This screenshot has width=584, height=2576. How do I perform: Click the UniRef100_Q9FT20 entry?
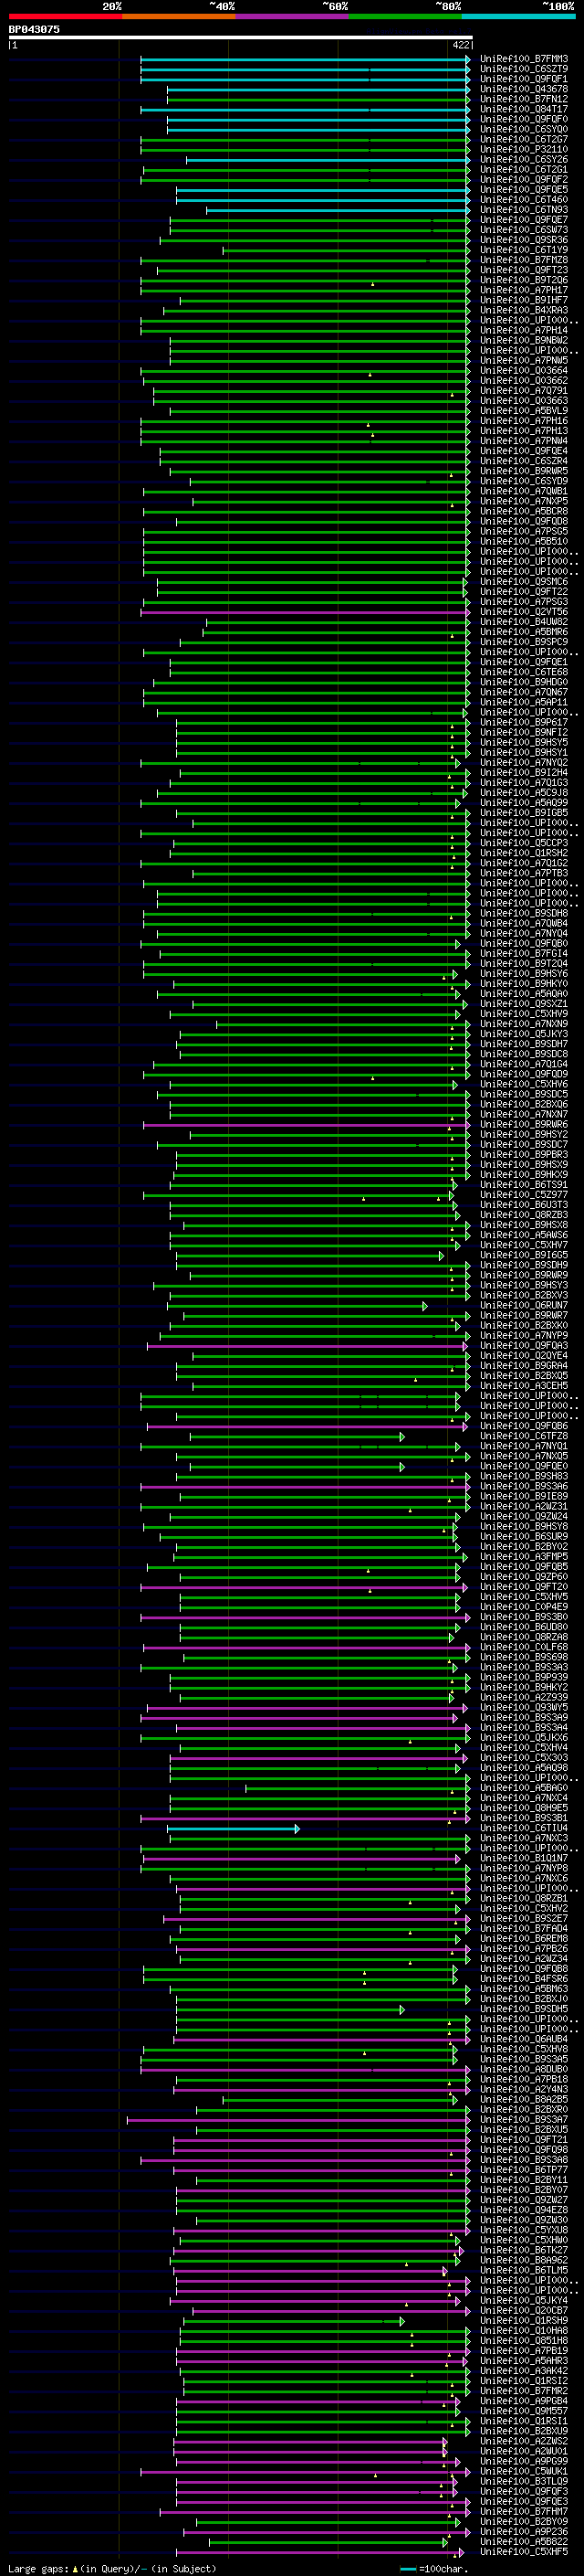(x=523, y=1586)
